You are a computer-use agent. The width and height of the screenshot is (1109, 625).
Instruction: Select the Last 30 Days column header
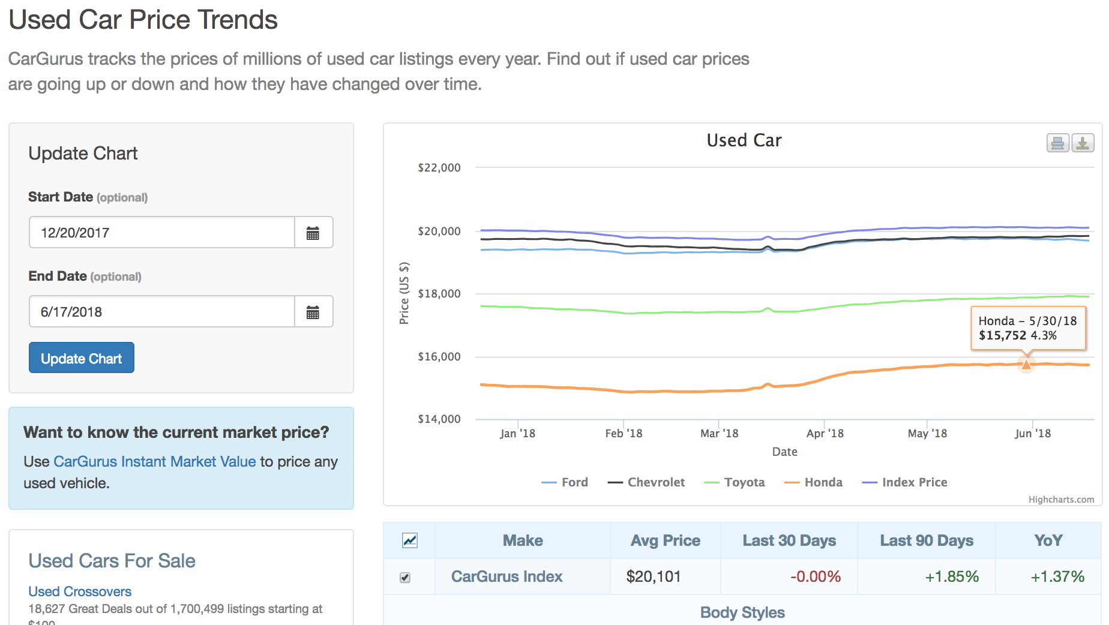coord(789,540)
